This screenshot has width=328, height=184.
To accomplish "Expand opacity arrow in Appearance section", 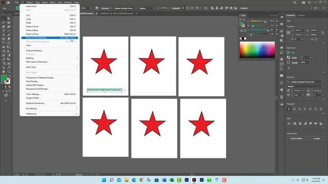I will pyautogui.click(x=311, y=62).
